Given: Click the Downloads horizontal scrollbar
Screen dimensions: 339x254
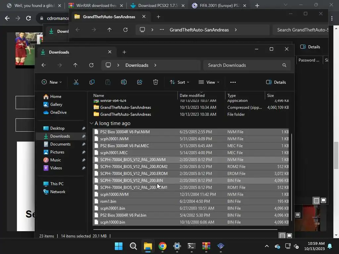Looking at the screenshot, I should click(185, 230).
